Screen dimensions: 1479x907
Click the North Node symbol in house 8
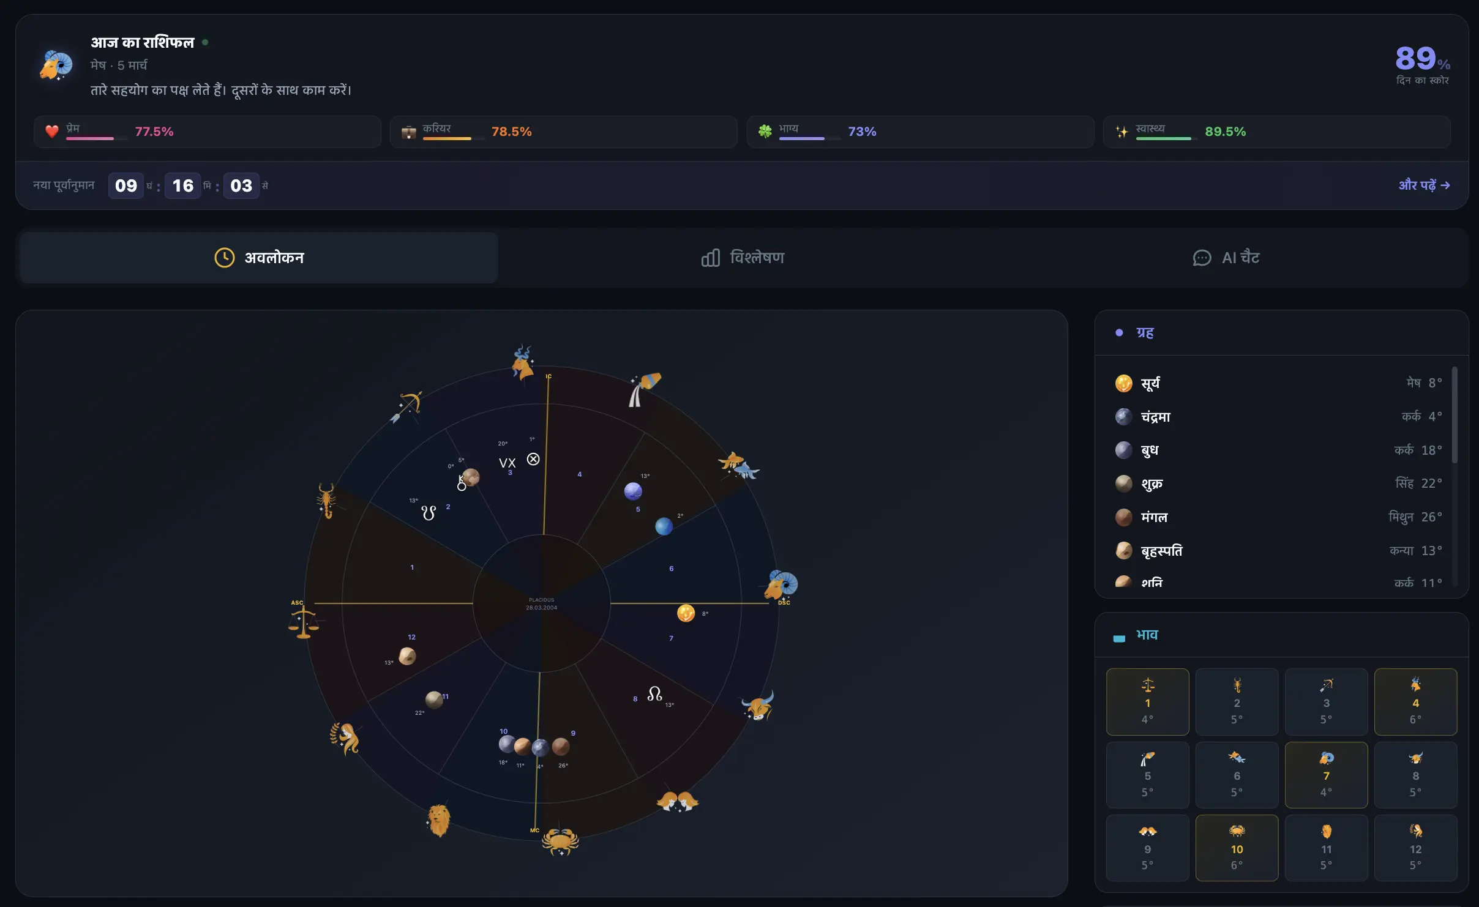(x=654, y=694)
